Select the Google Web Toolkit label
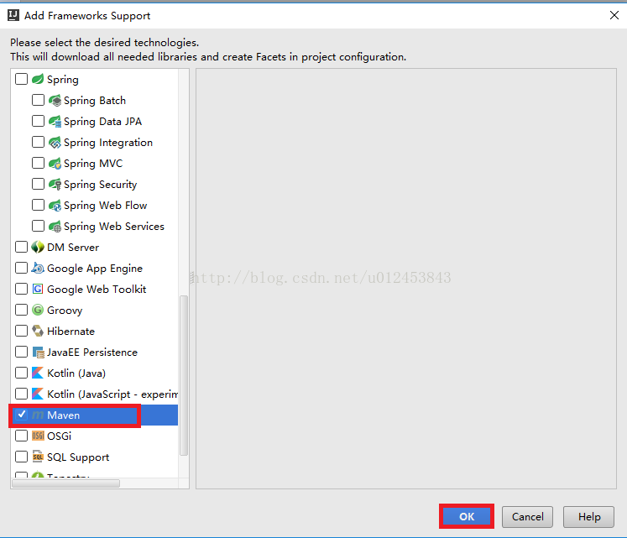This screenshot has width=627, height=538. (x=97, y=290)
